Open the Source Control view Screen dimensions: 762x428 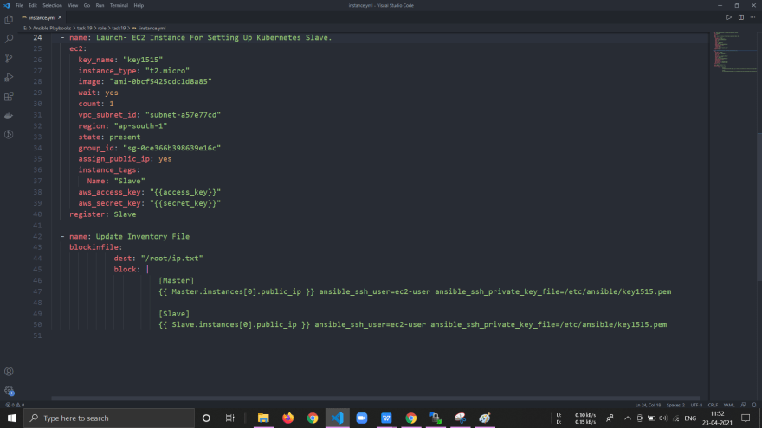point(9,58)
